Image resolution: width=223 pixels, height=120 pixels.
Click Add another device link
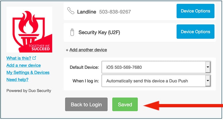pos(88,50)
